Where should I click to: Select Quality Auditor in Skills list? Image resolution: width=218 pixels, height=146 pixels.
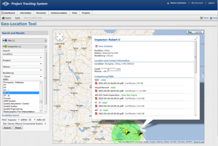point(21,106)
